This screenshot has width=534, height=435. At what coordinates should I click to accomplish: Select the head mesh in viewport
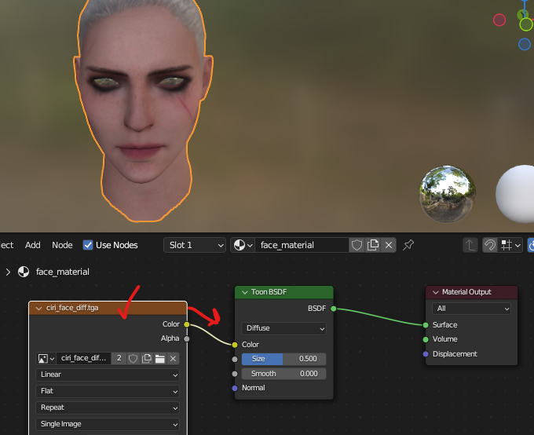(143, 109)
